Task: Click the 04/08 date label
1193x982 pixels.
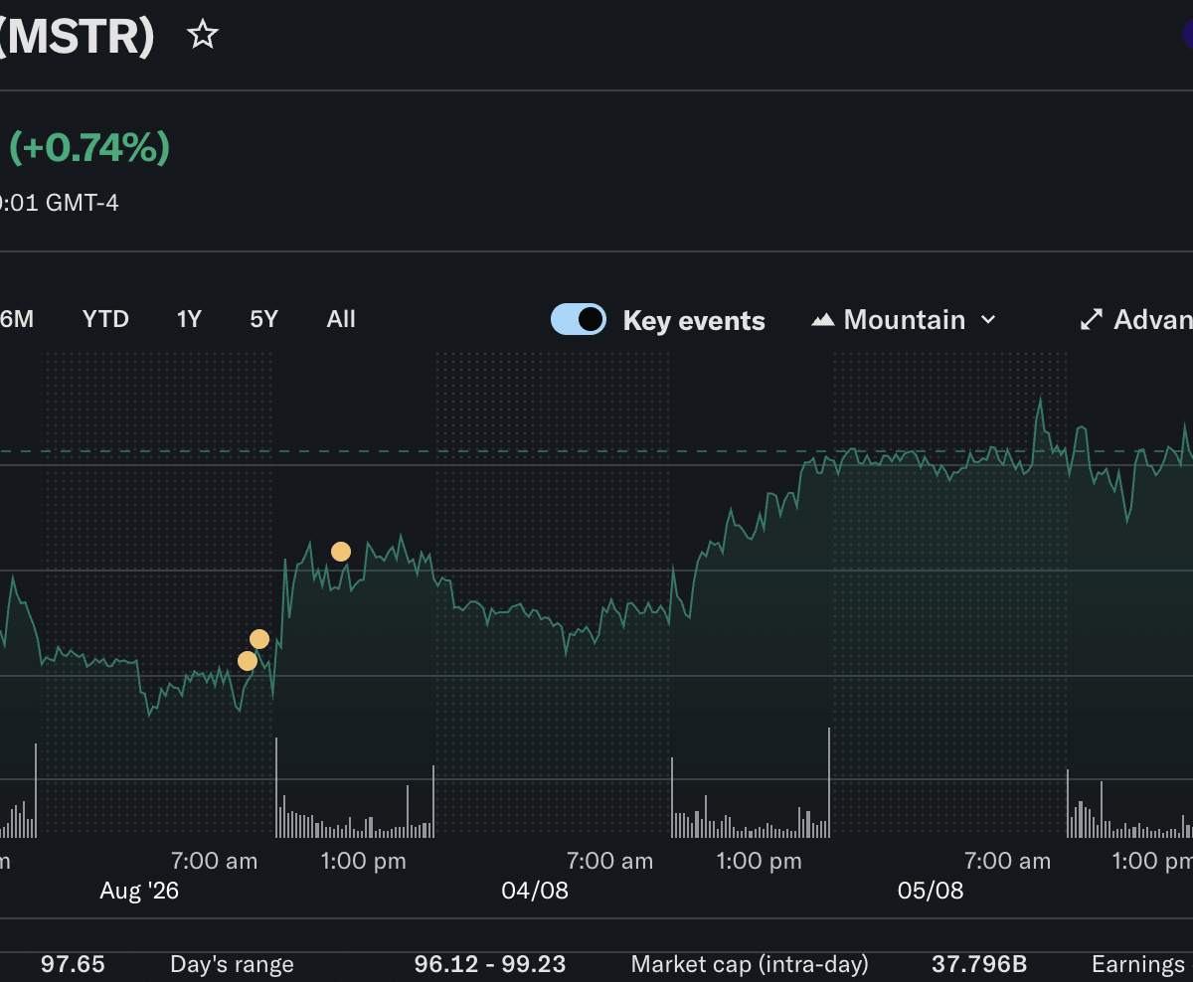Action: pos(535,891)
